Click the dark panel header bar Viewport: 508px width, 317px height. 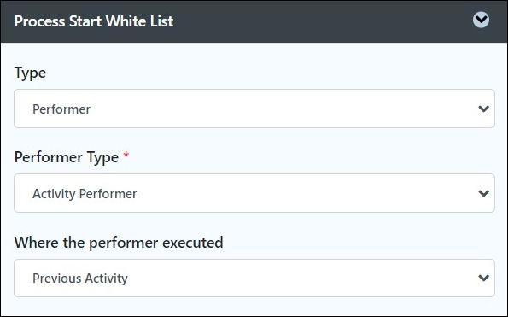tap(254, 21)
